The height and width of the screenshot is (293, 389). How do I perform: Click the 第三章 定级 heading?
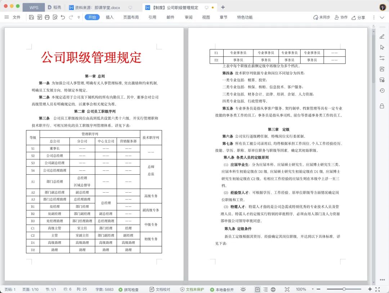pyautogui.click(x=278, y=129)
